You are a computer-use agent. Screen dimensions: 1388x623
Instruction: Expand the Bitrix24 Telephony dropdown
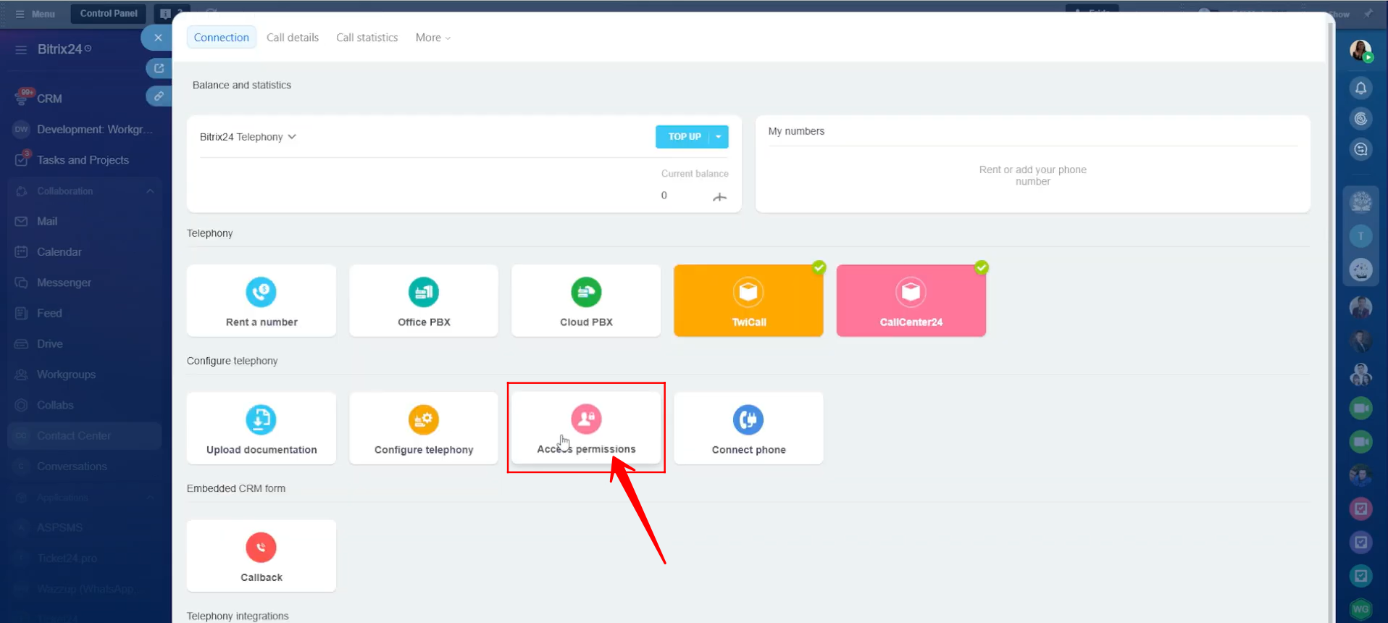(248, 137)
